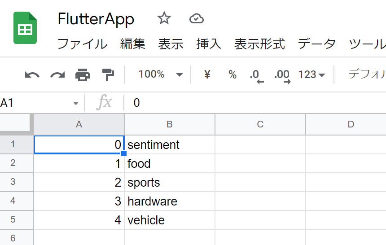The height and width of the screenshot is (245, 386).
Task: Print the spreadsheet using printer icon
Action: tap(83, 74)
